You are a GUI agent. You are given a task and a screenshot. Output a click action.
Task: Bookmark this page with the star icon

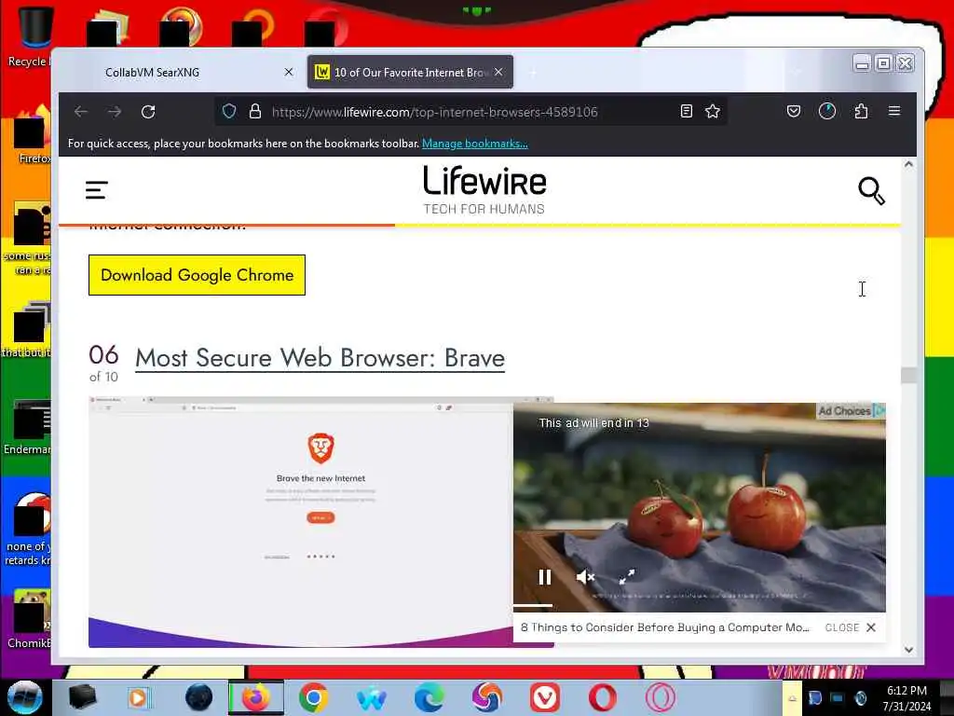[713, 112]
